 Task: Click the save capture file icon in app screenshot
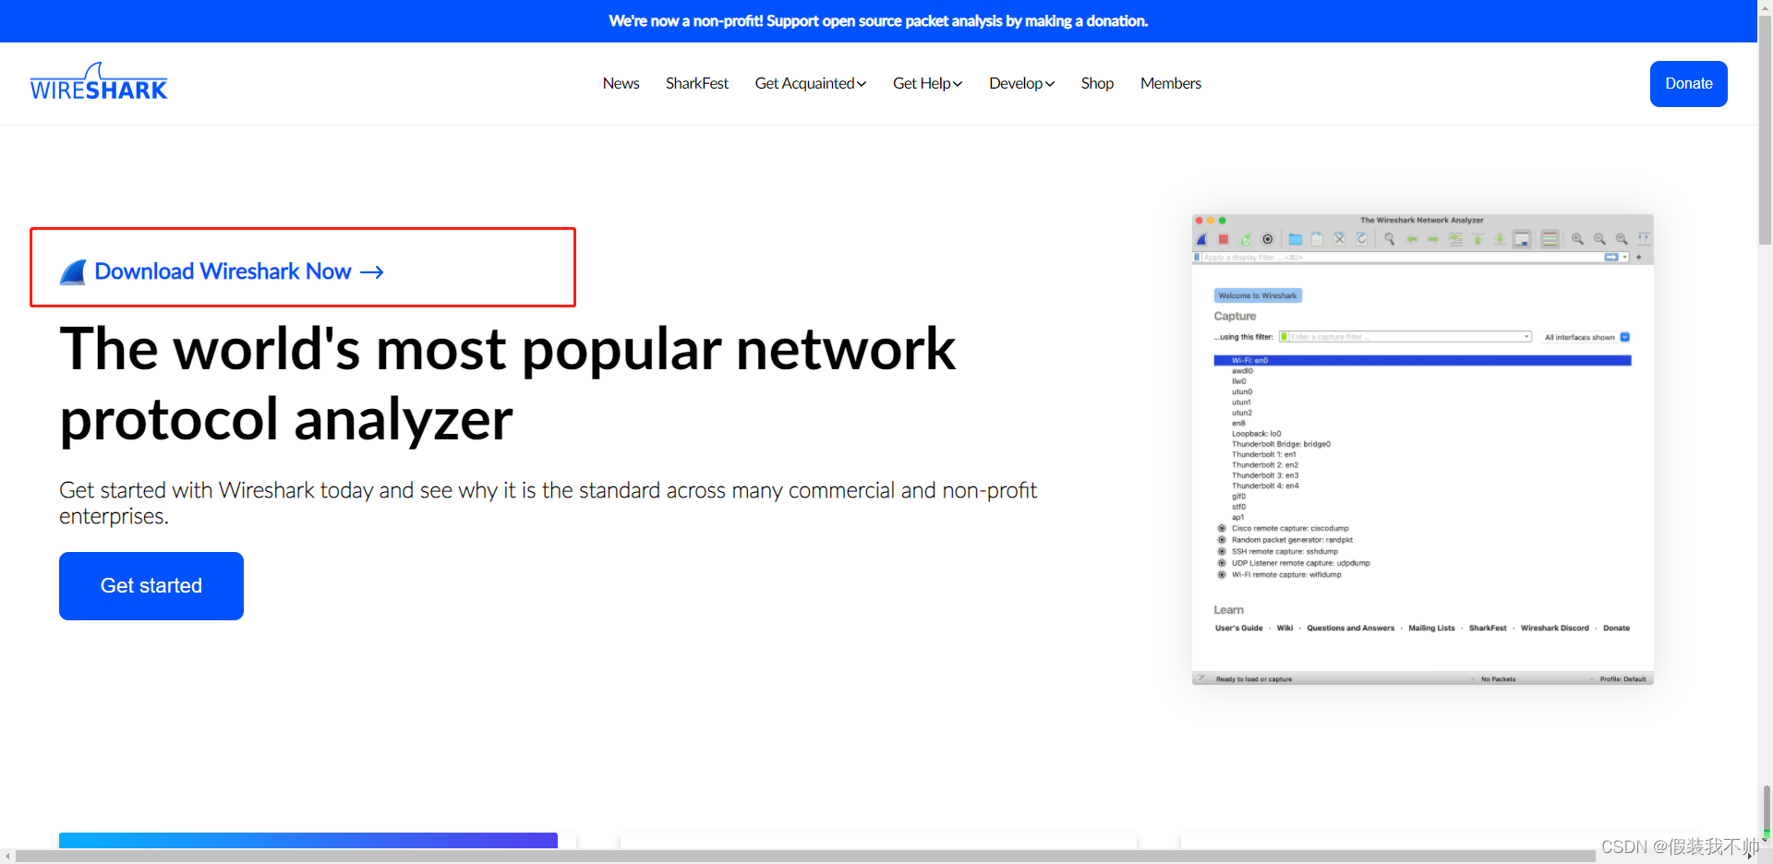coord(1318,239)
